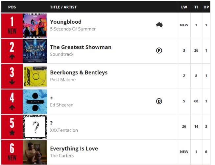
Task: Open the Youngblood title link
Action: click(66, 22)
